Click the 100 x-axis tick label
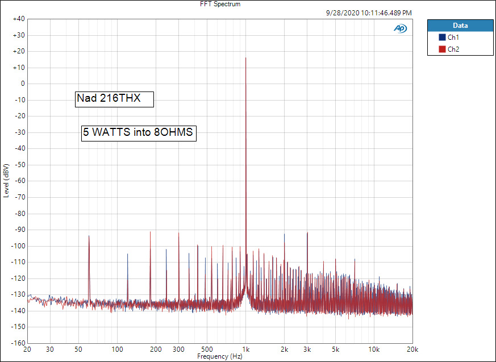The height and width of the screenshot is (362, 496). (118, 349)
